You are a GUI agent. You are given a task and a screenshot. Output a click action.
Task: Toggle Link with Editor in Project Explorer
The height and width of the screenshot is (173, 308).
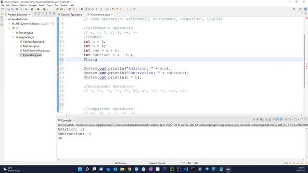(x=39, y=13)
